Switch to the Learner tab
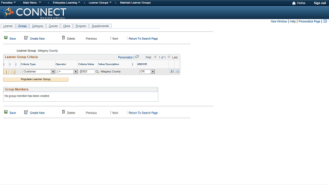 point(8,26)
